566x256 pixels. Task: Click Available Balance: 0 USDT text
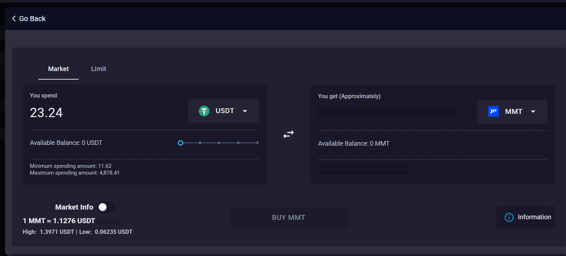pyautogui.click(x=66, y=143)
